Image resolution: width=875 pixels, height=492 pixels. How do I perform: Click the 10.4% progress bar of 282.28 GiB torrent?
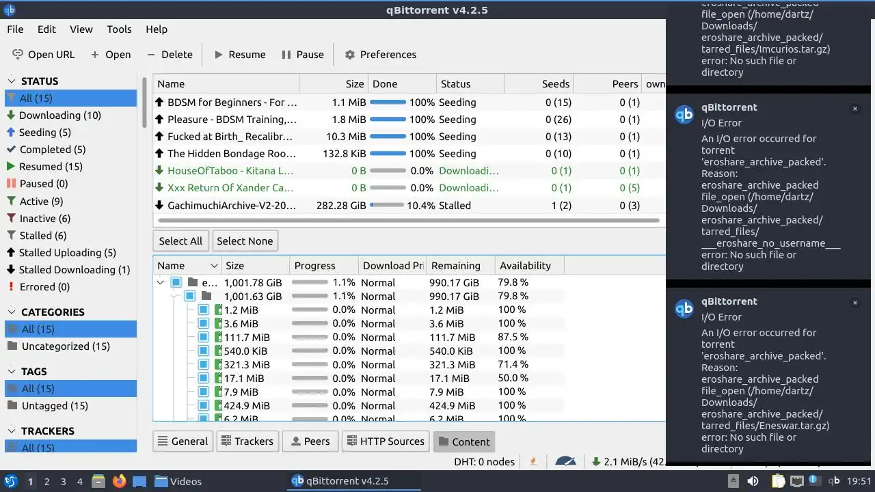pyautogui.click(x=388, y=205)
